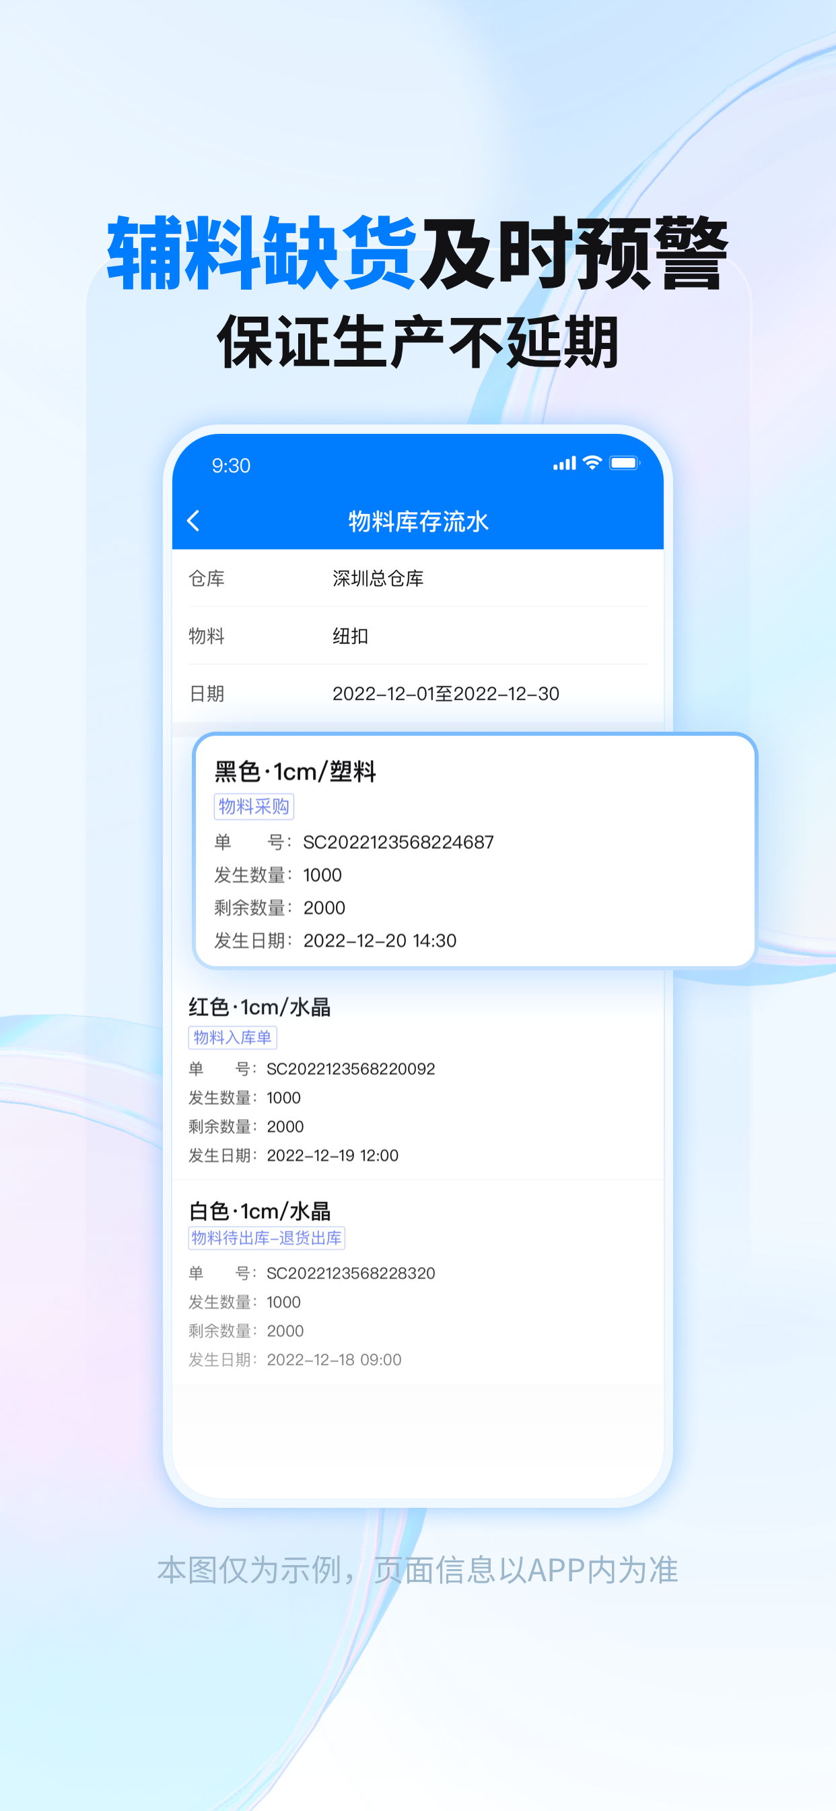
Task: Open the 红色·1cm/水晶 record
Action: 418,1079
